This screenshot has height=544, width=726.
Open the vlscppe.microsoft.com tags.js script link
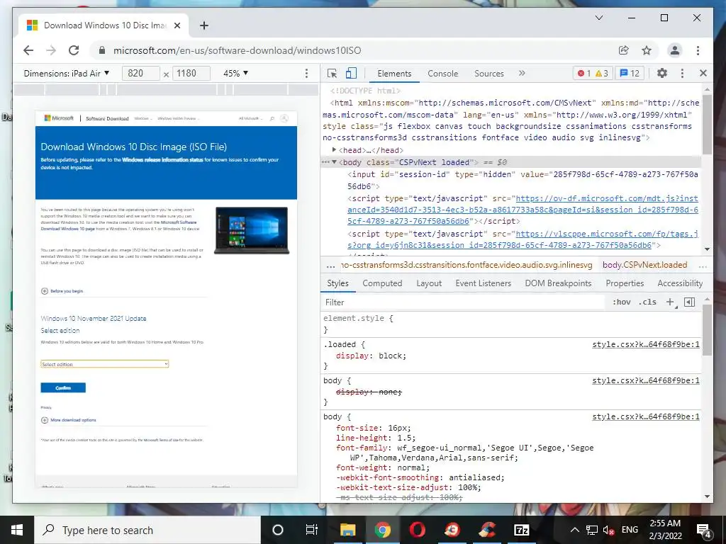pos(523,239)
